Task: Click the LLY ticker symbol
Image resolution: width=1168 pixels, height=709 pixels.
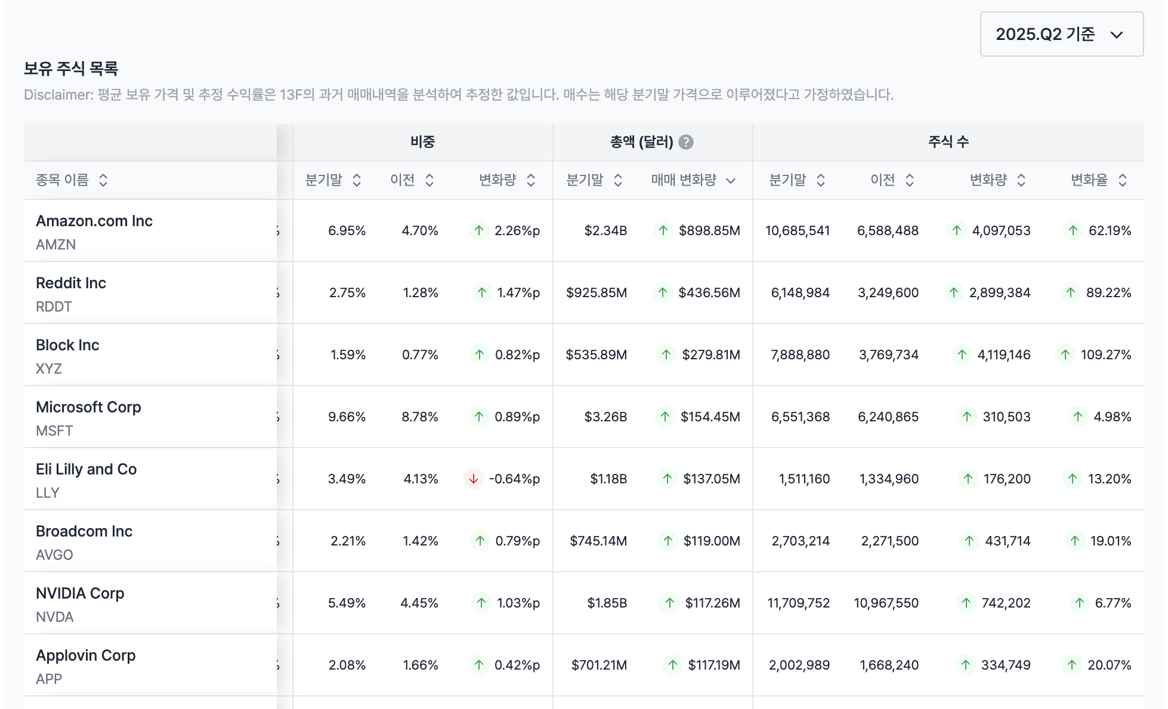Action: [x=48, y=493]
